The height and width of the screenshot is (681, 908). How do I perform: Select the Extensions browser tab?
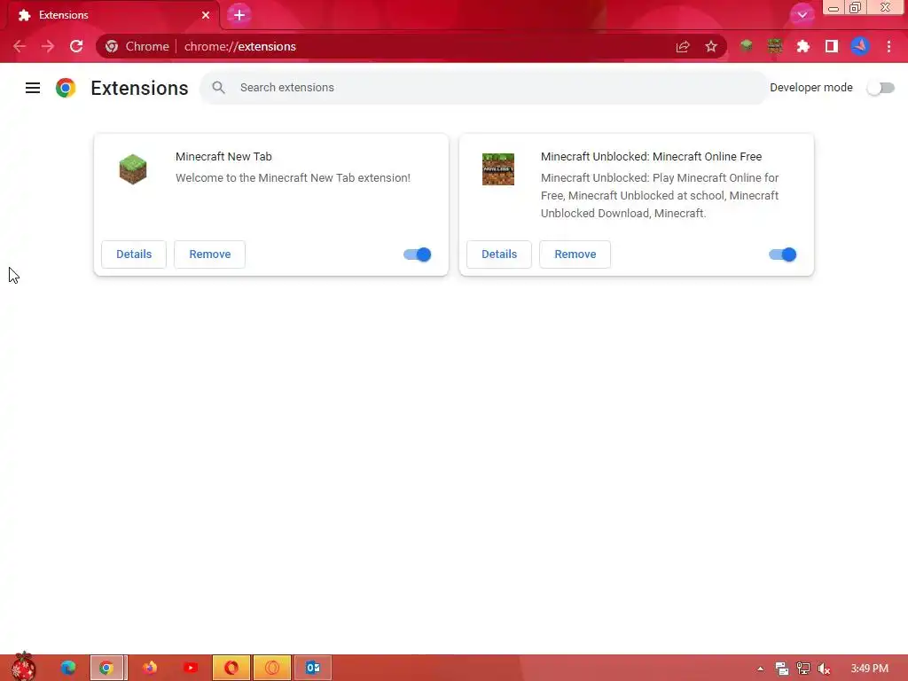[113, 15]
